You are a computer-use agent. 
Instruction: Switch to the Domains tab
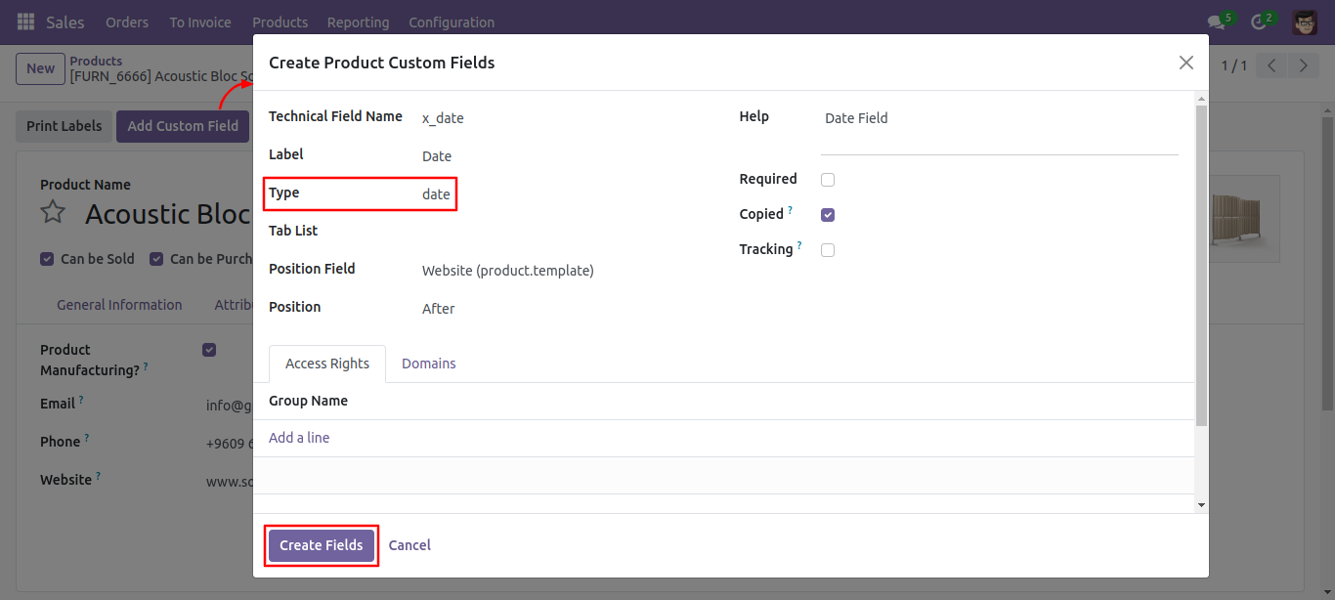[429, 364]
